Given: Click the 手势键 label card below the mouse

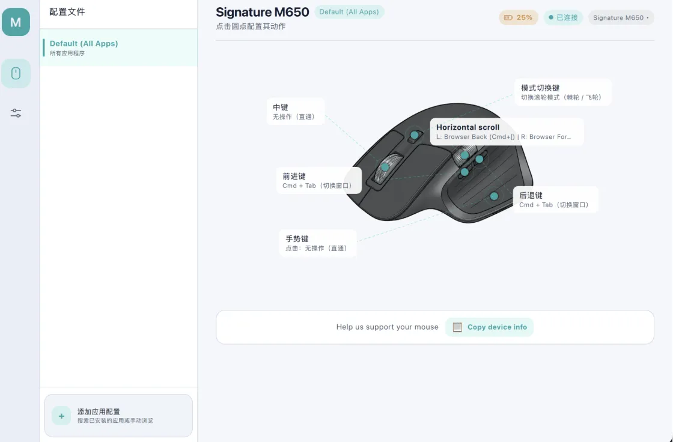Looking at the screenshot, I should click(317, 243).
